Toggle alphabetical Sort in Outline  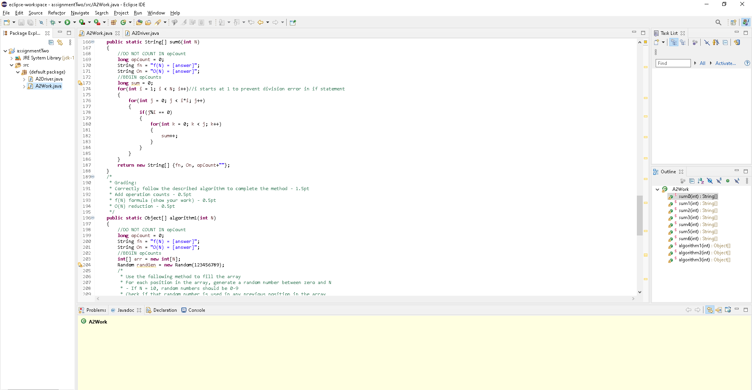pyautogui.click(x=701, y=181)
